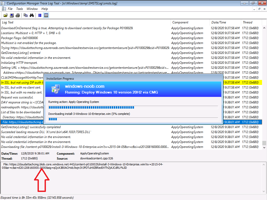The width and height of the screenshot is (267, 200).
Task: Select the 'Request was successful.' log line
Action: click(22, 97)
